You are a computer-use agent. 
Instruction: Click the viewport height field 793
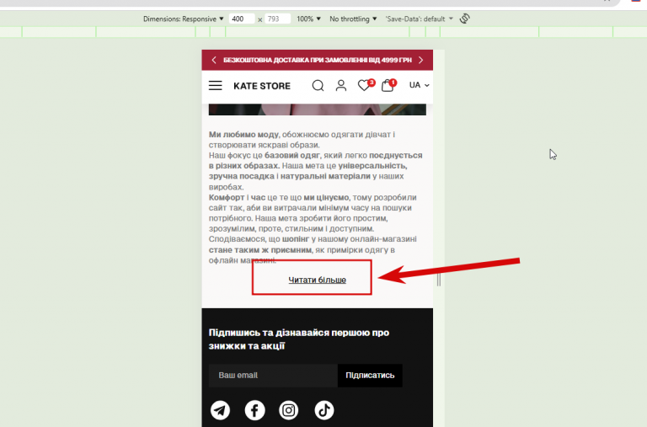277,19
